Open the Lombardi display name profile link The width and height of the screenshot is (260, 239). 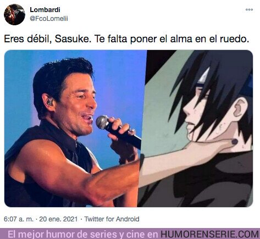(x=45, y=10)
